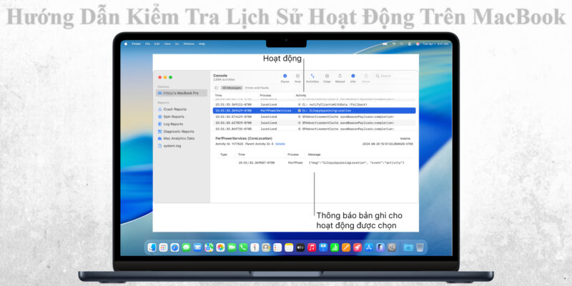Open Log Reports in the sidebar
Image resolution: width=572 pixels, height=286 pixels.
(170, 124)
